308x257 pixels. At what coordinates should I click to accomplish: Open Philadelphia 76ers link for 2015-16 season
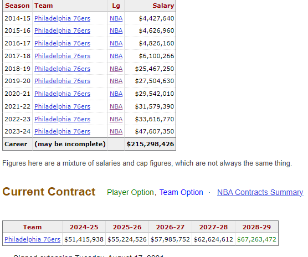coord(62,30)
